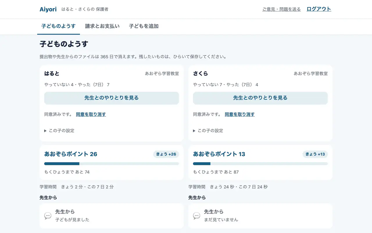Click はると card name heading
Viewport: 372px width, 233px height.
point(52,74)
